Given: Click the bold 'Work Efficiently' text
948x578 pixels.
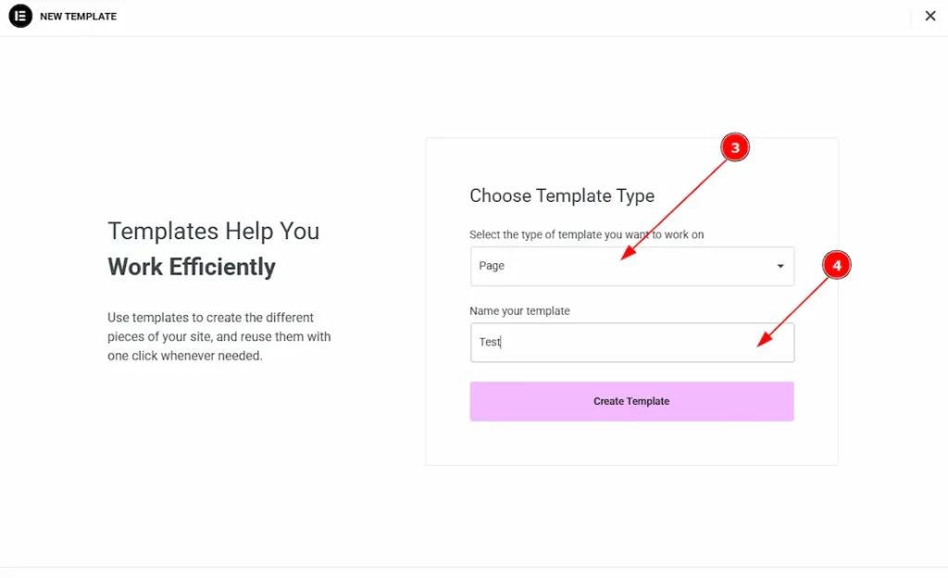Looking at the screenshot, I should tap(192, 267).
